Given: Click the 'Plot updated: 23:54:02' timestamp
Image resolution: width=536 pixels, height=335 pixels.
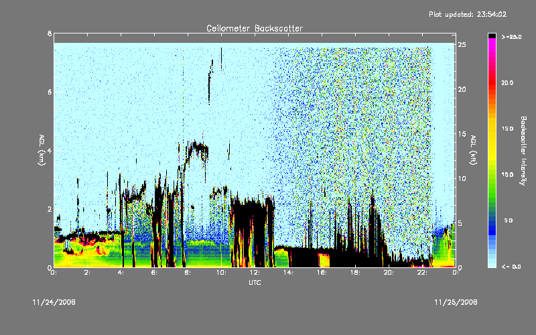Looking at the screenshot, I should [x=468, y=14].
